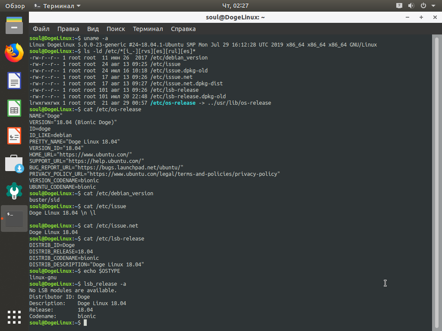
Task: Open LibreOffice Writer from dock
Action: tap(14, 81)
